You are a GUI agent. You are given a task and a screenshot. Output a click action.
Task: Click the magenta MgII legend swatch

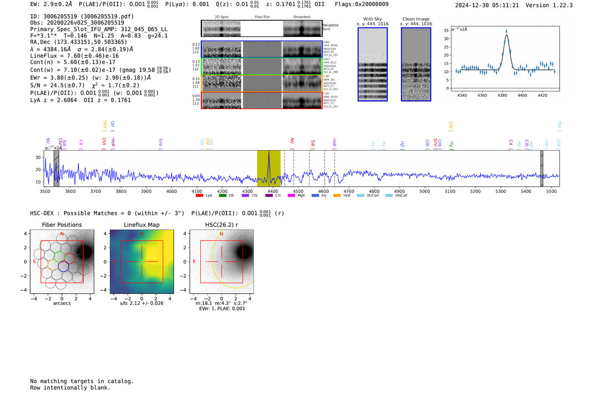click(x=291, y=195)
